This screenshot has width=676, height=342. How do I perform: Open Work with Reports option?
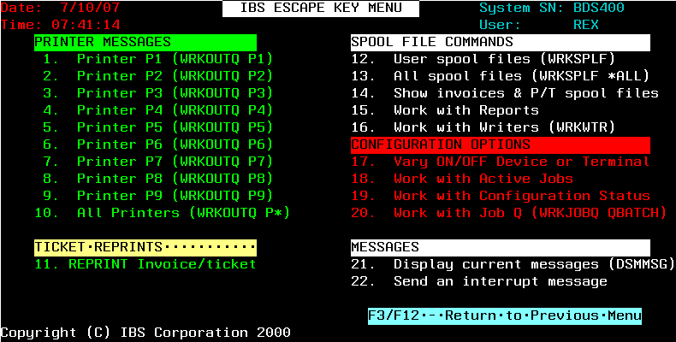[445, 110]
